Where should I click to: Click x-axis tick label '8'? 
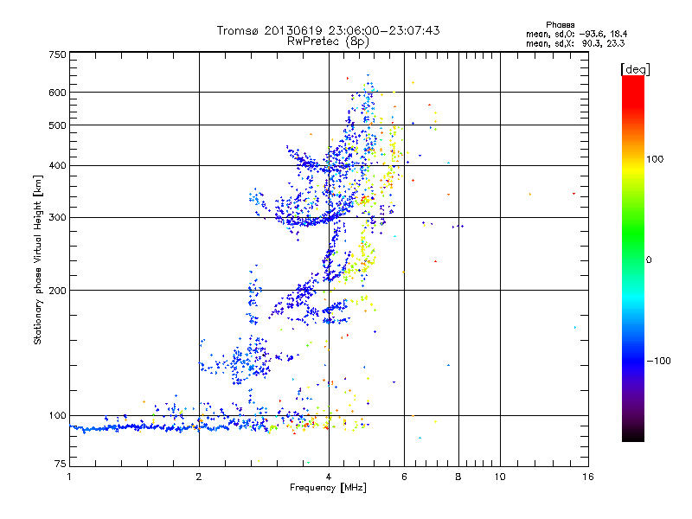pyautogui.click(x=458, y=477)
